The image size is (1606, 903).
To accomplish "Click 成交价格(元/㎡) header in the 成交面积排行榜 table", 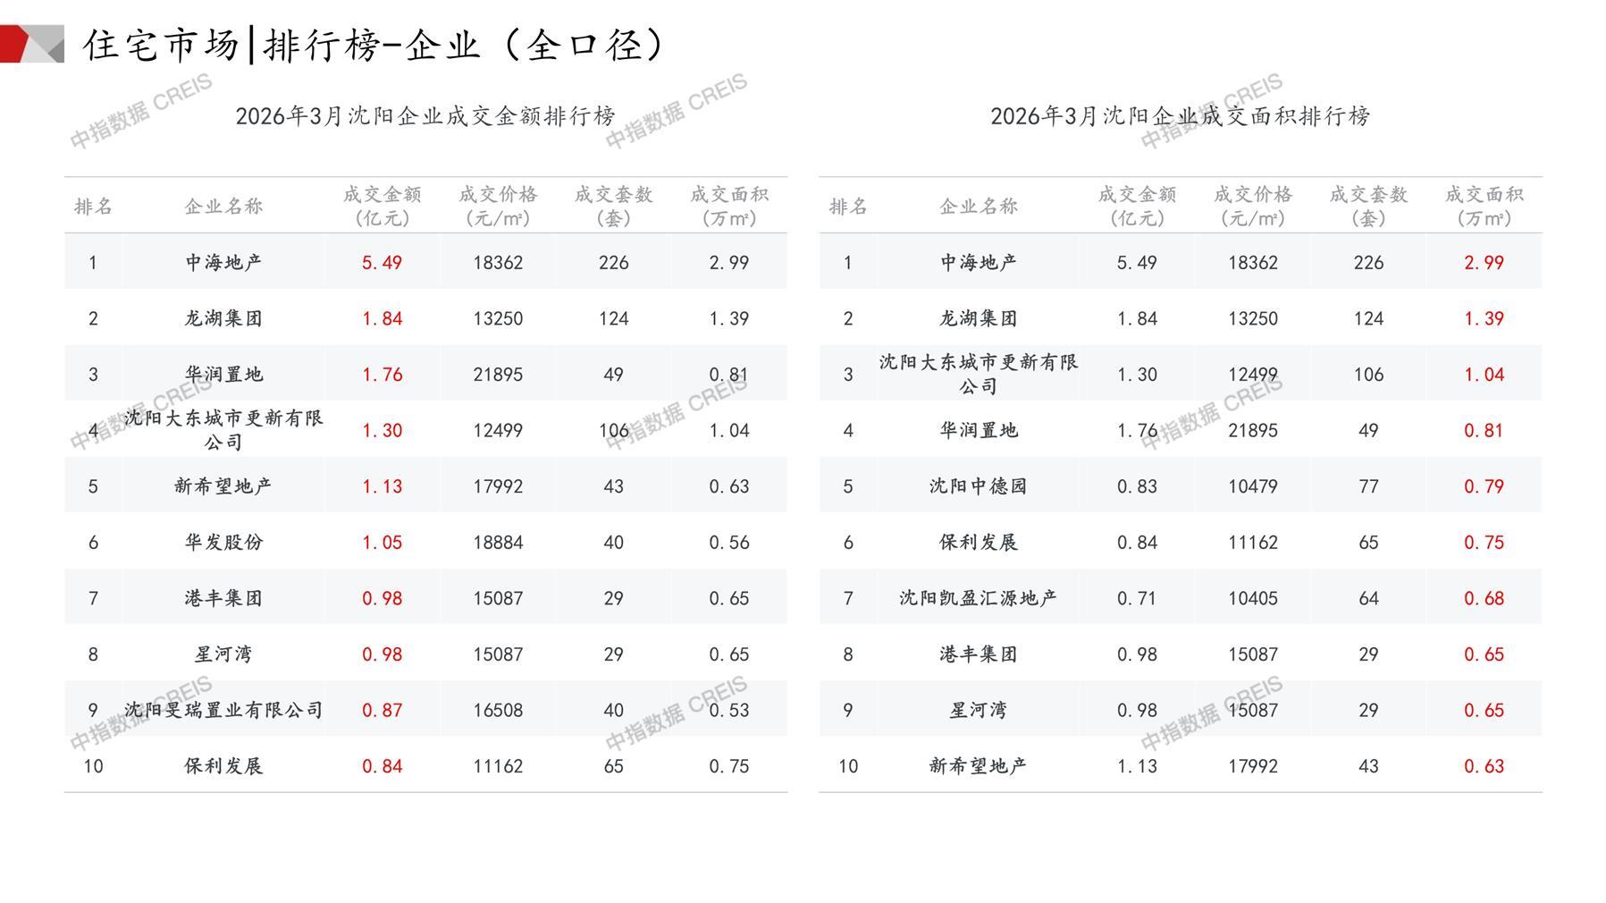I will coord(1252,206).
